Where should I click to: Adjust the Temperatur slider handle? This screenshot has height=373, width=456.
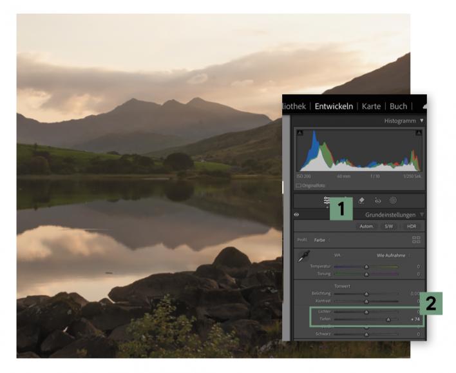pos(366,267)
